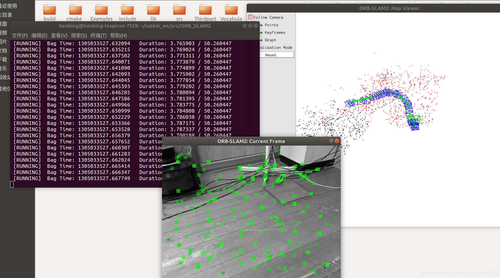Click terminal line with Bag Time 1305033527.667749
This screenshot has height=278, width=500.
coord(88,178)
